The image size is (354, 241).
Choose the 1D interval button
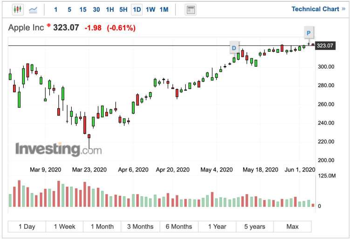[137, 10]
